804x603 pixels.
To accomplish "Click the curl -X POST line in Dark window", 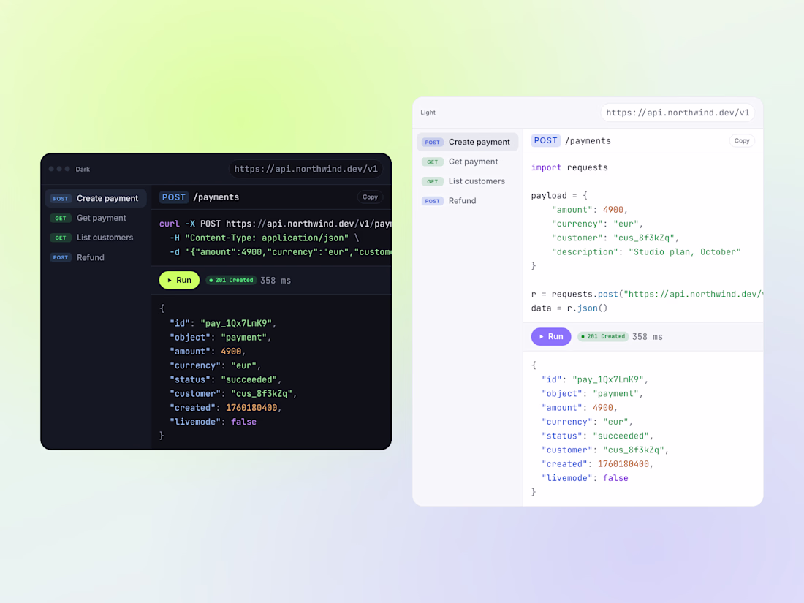I will click(x=276, y=224).
